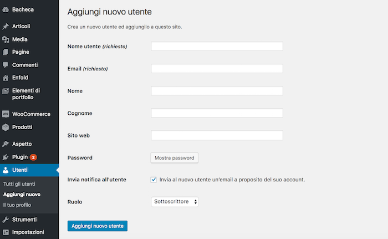Viewport: 388px width, 239px height.
Task: Click the Plugin icon in sidebar
Action: [6, 157]
